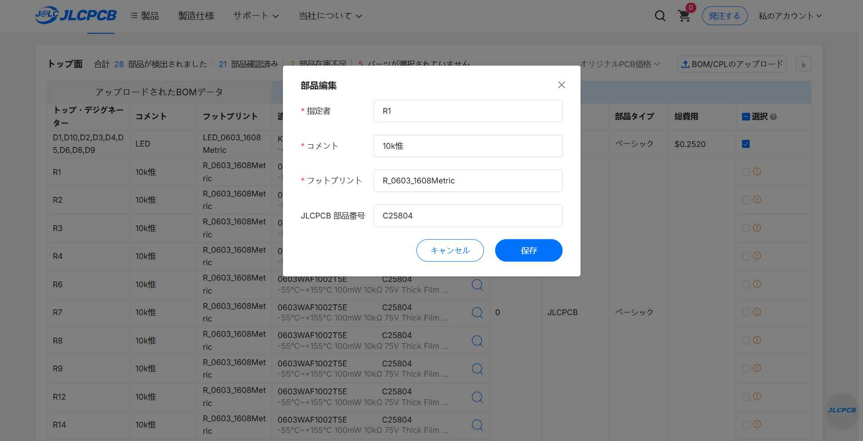This screenshot has width=863, height=441.
Task: Check the checkbox for row R6
Action: (746, 284)
